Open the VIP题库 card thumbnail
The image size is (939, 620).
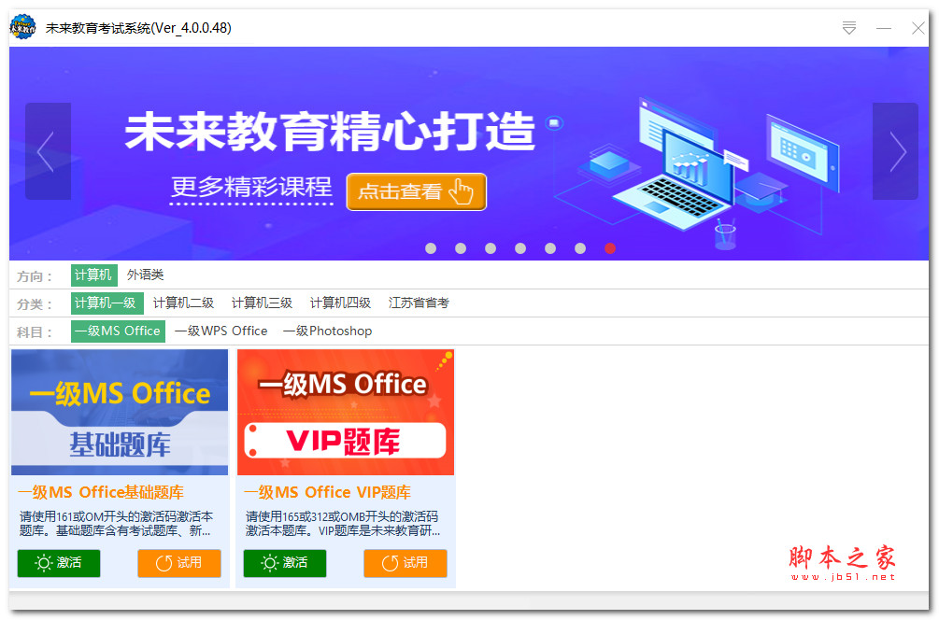(x=346, y=413)
